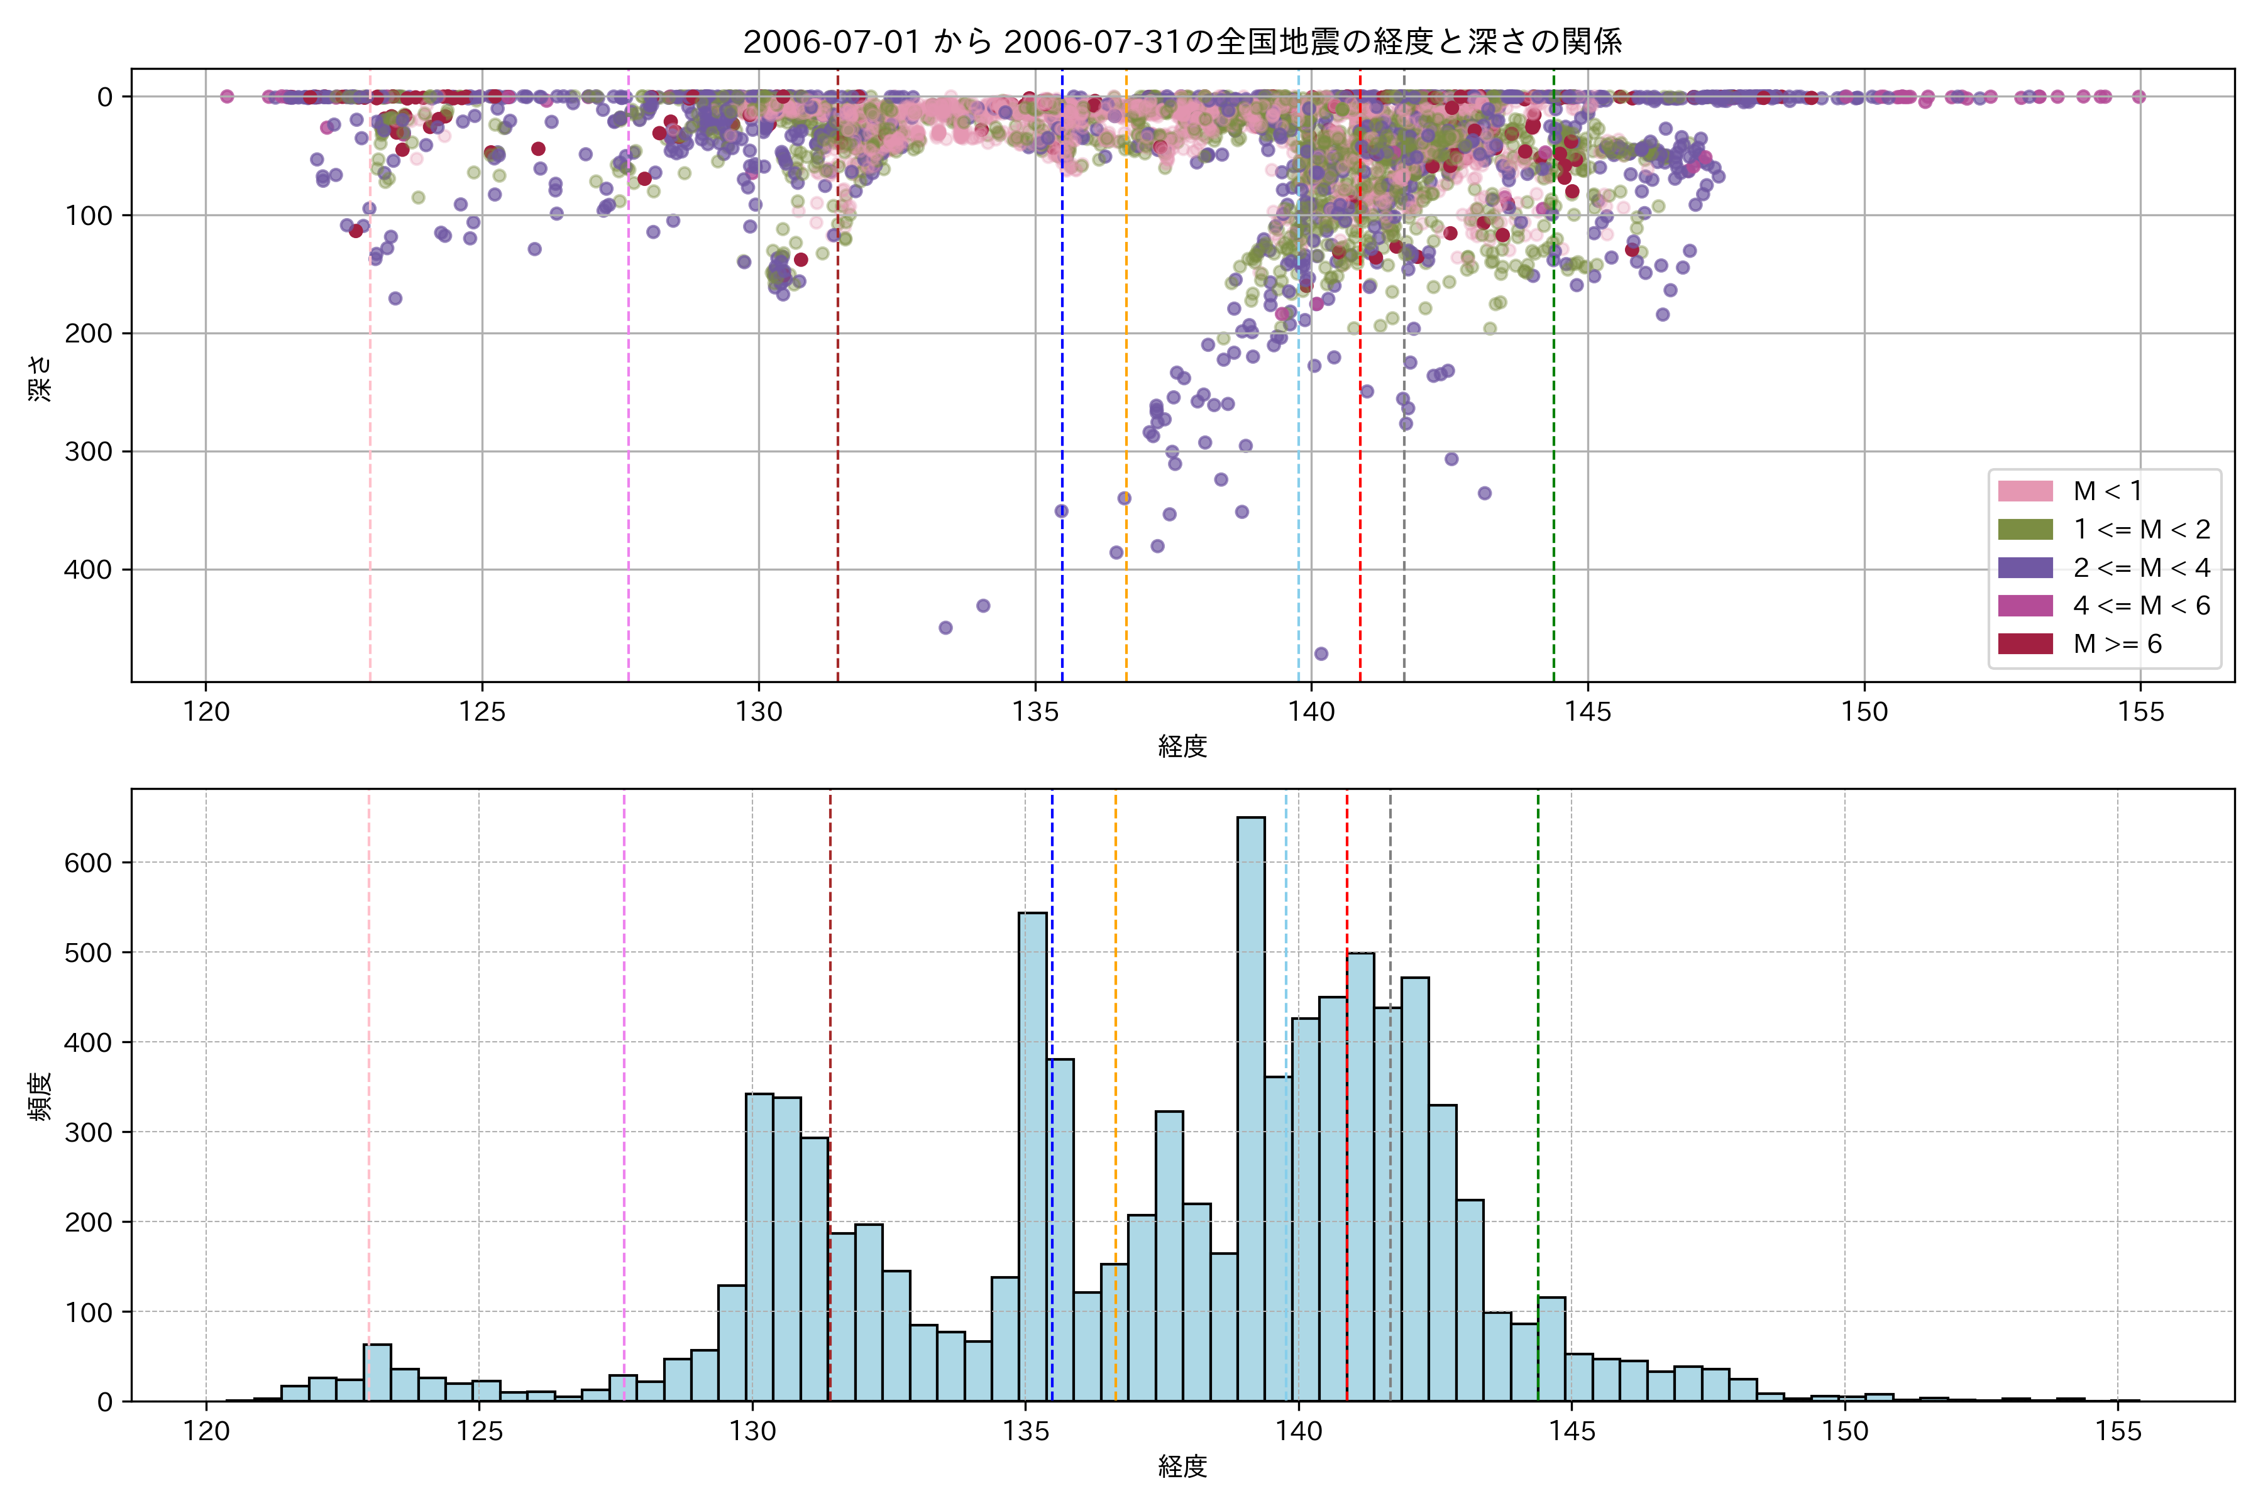Click the 経度 label under the scatter plot
This screenshot has width=2263, height=1508.
pyautogui.click(x=1182, y=745)
